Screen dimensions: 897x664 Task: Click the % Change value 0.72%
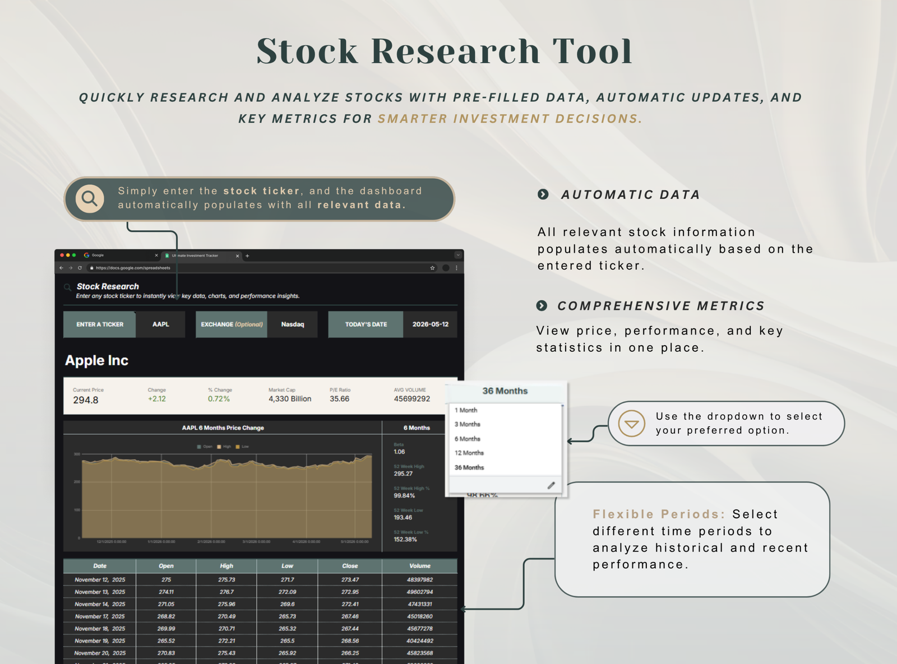219,399
